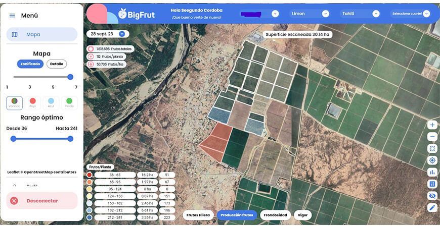Viewport: 440px width, 228px height.
Task: Toggle the orange 65 - 95 legend circle
Action: tap(89, 182)
